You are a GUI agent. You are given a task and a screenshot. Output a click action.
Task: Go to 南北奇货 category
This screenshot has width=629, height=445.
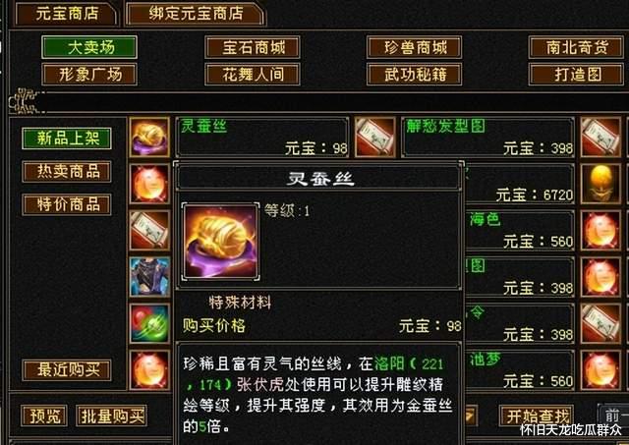point(577,47)
